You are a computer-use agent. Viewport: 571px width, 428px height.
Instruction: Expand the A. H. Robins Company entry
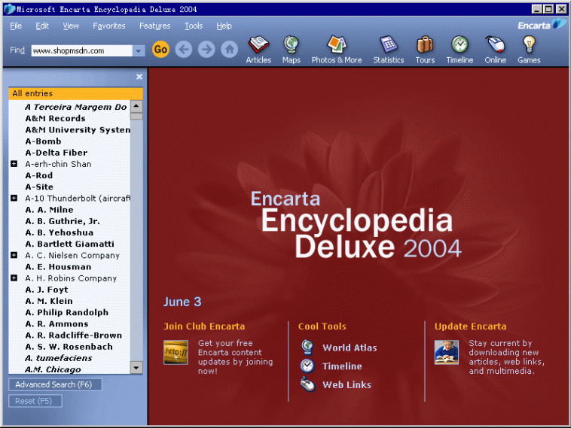coord(14,278)
